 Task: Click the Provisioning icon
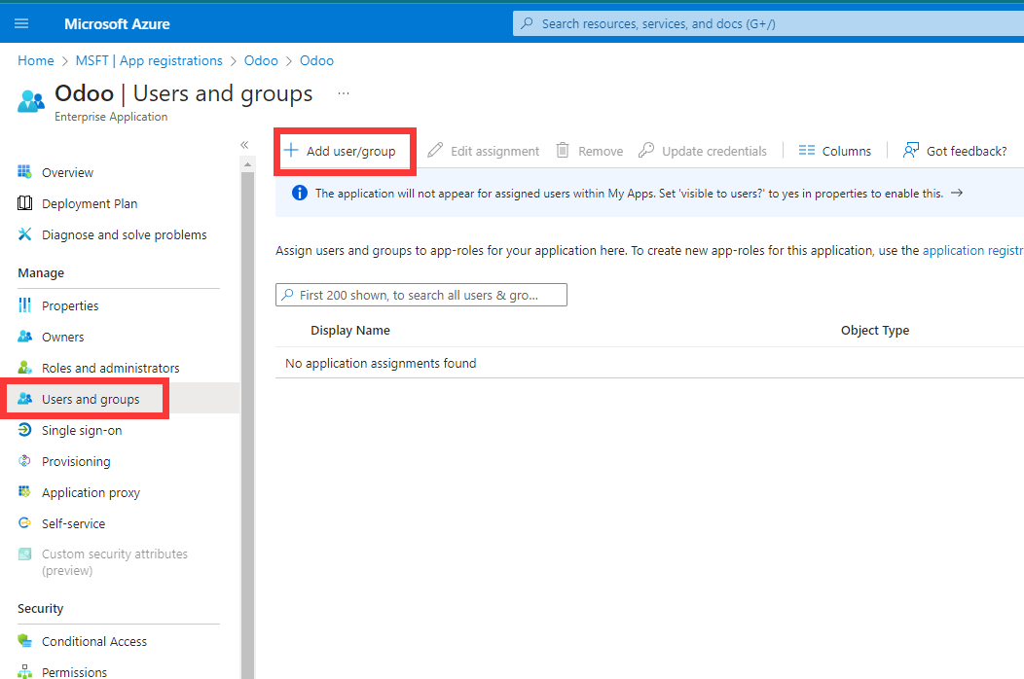[24, 461]
